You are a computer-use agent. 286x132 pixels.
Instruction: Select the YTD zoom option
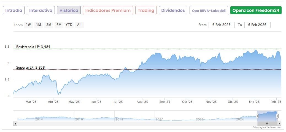pyautogui.click(x=69, y=25)
